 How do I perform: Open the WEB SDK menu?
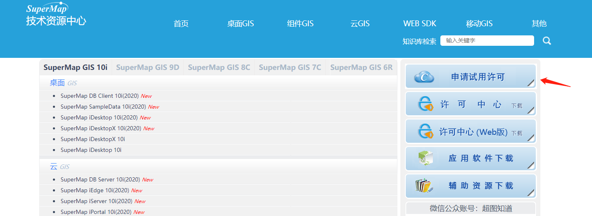(420, 24)
